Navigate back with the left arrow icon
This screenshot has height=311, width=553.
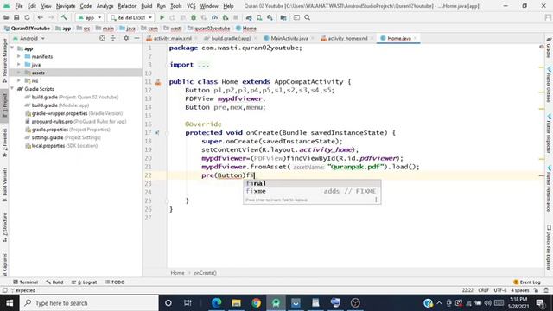(x=41, y=17)
